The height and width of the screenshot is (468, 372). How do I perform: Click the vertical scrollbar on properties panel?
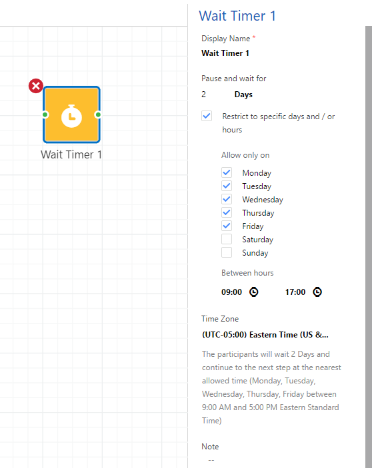(x=369, y=247)
